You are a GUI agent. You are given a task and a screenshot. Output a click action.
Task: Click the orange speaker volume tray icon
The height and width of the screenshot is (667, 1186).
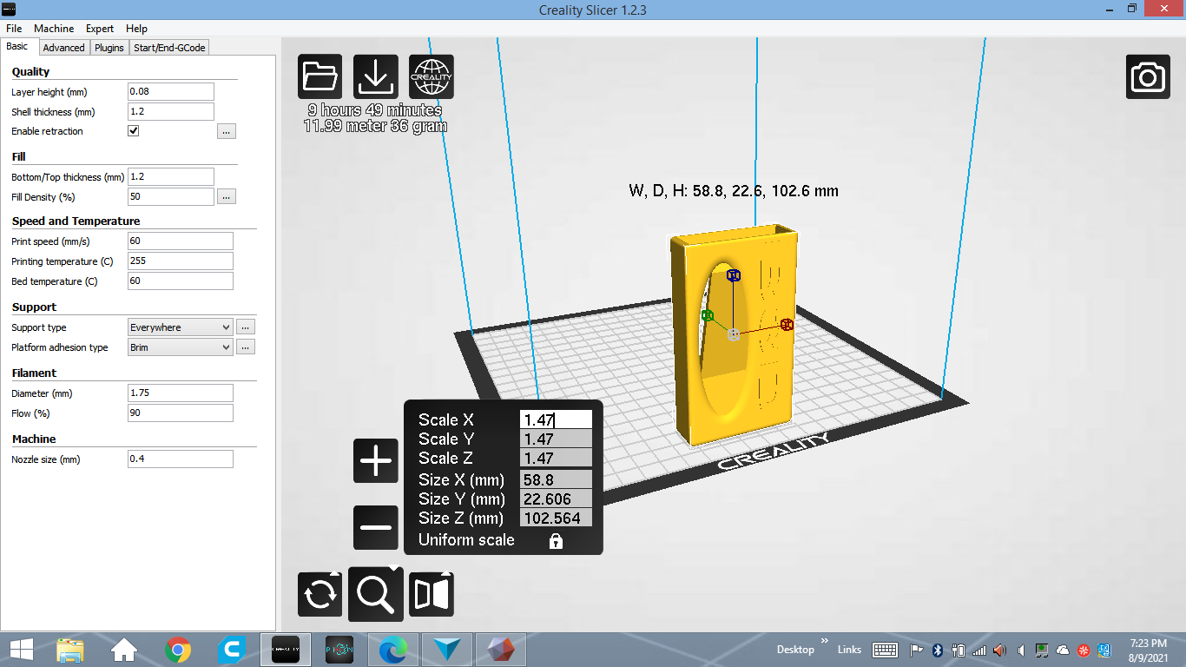coord(1000,650)
